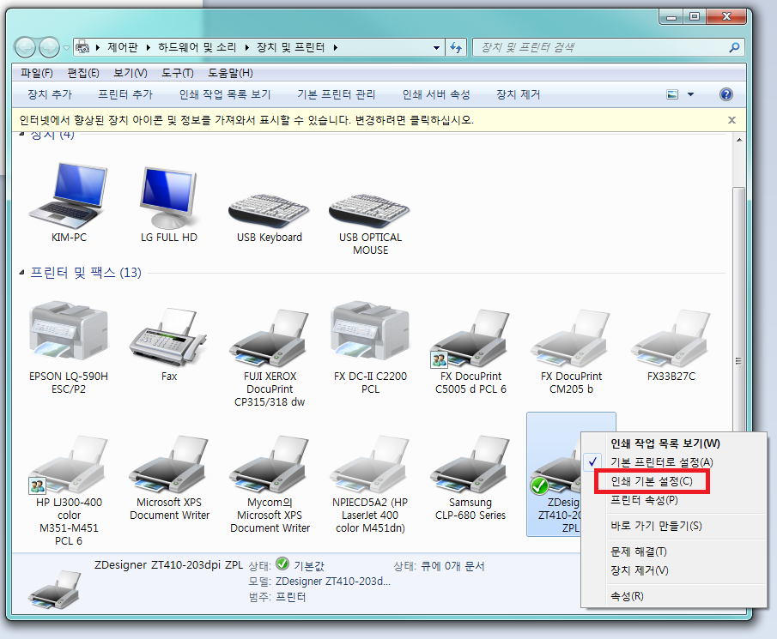Select the FX DC-II C2200 PCL printer
The height and width of the screenshot is (639, 777).
click(x=370, y=331)
